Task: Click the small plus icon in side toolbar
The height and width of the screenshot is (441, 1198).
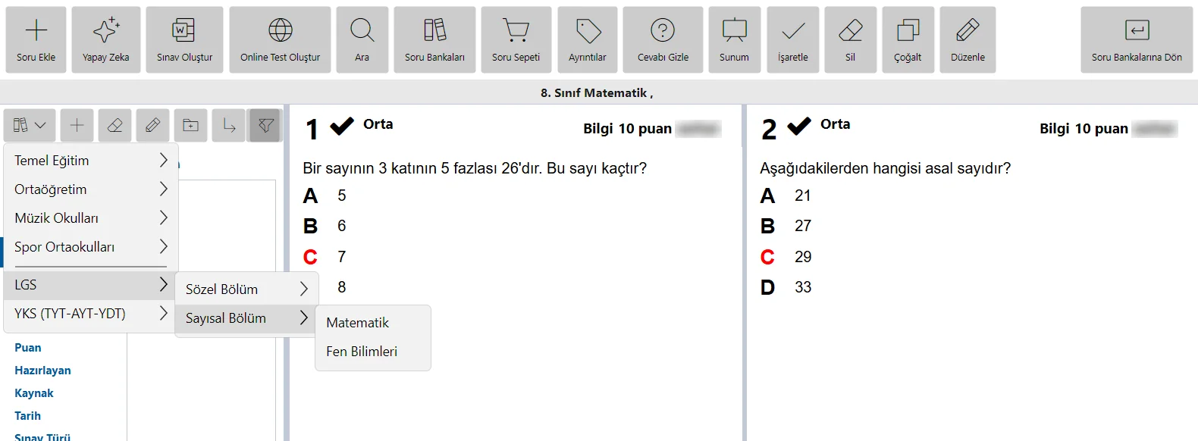Action: (77, 125)
